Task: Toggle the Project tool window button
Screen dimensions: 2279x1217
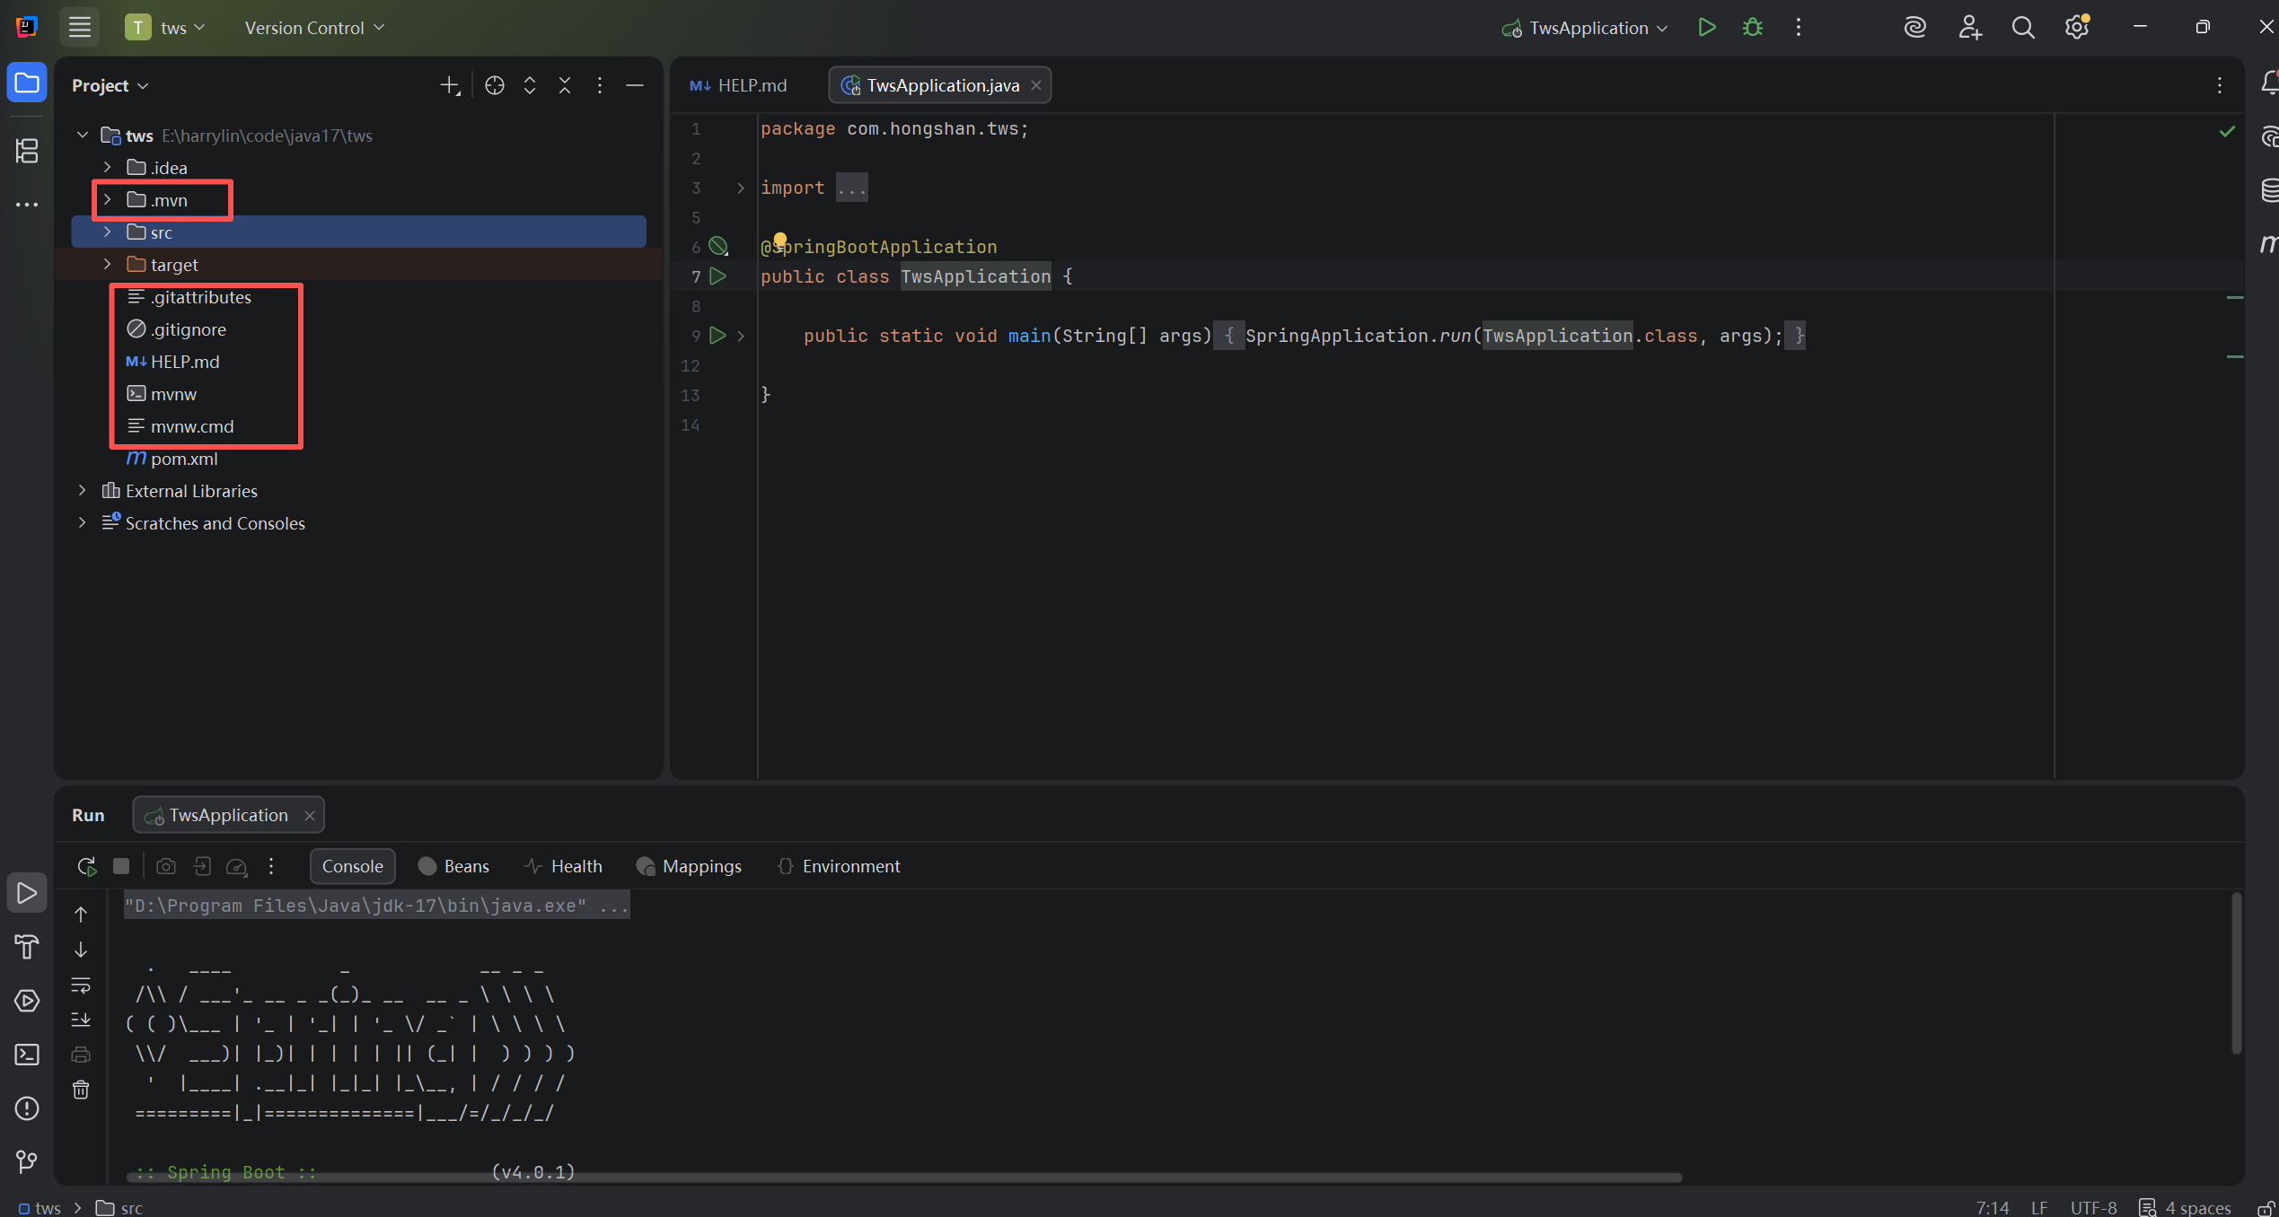Action: (x=27, y=83)
